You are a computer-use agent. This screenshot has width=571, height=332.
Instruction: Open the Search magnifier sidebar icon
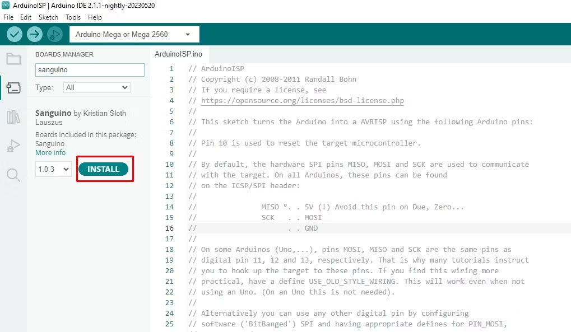13,175
